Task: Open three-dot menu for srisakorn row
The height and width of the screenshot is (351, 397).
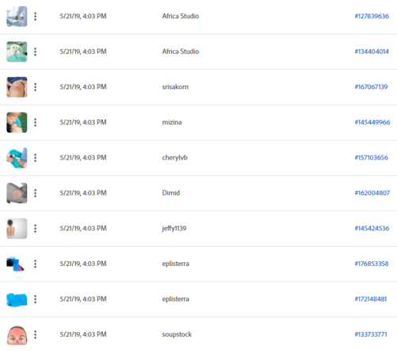Action: [35, 87]
